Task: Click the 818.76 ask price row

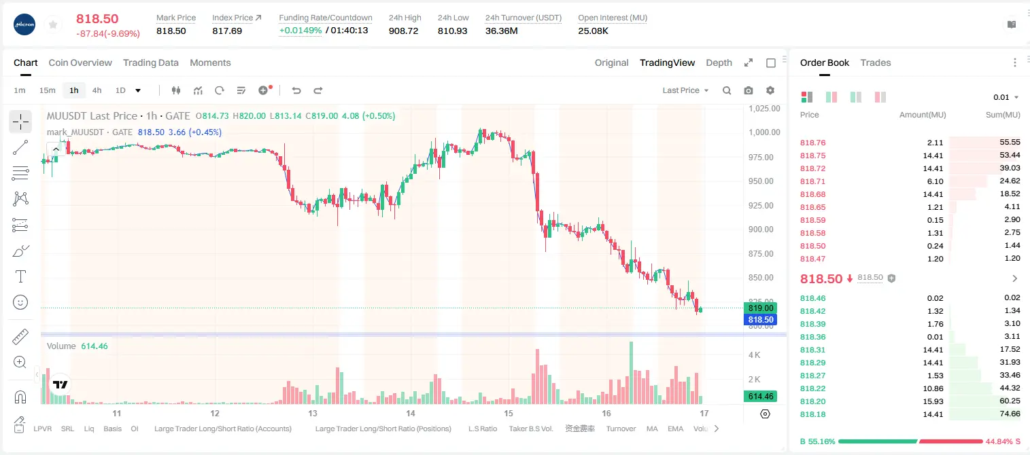Action: tap(910, 143)
